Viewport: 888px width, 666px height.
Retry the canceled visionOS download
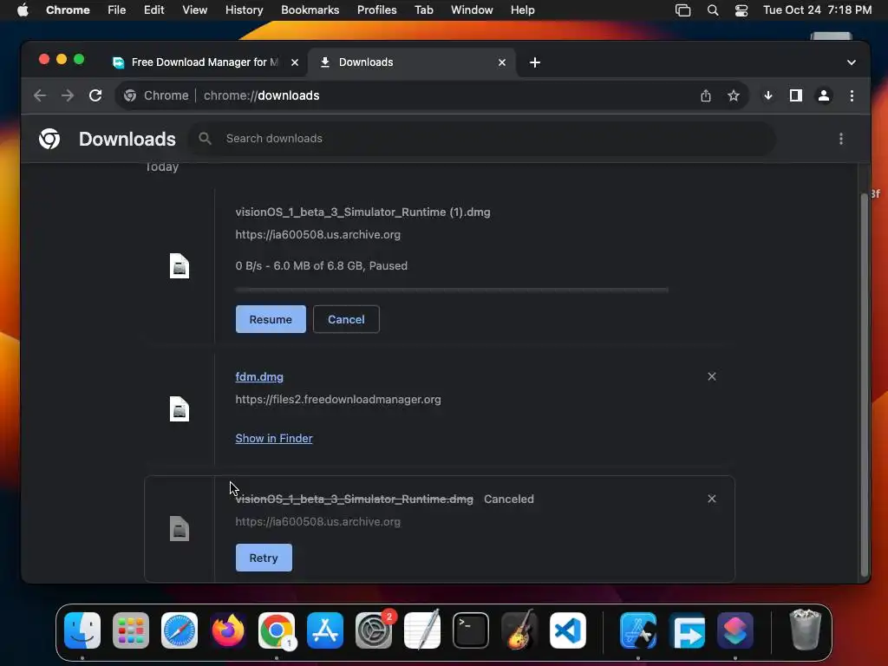point(264,558)
